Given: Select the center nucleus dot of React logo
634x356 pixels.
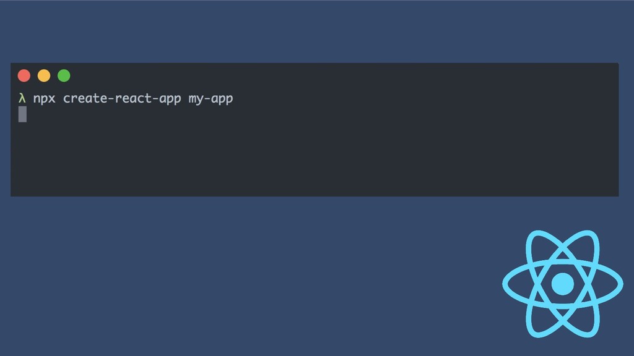Looking at the screenshot, I should point(562,284).
